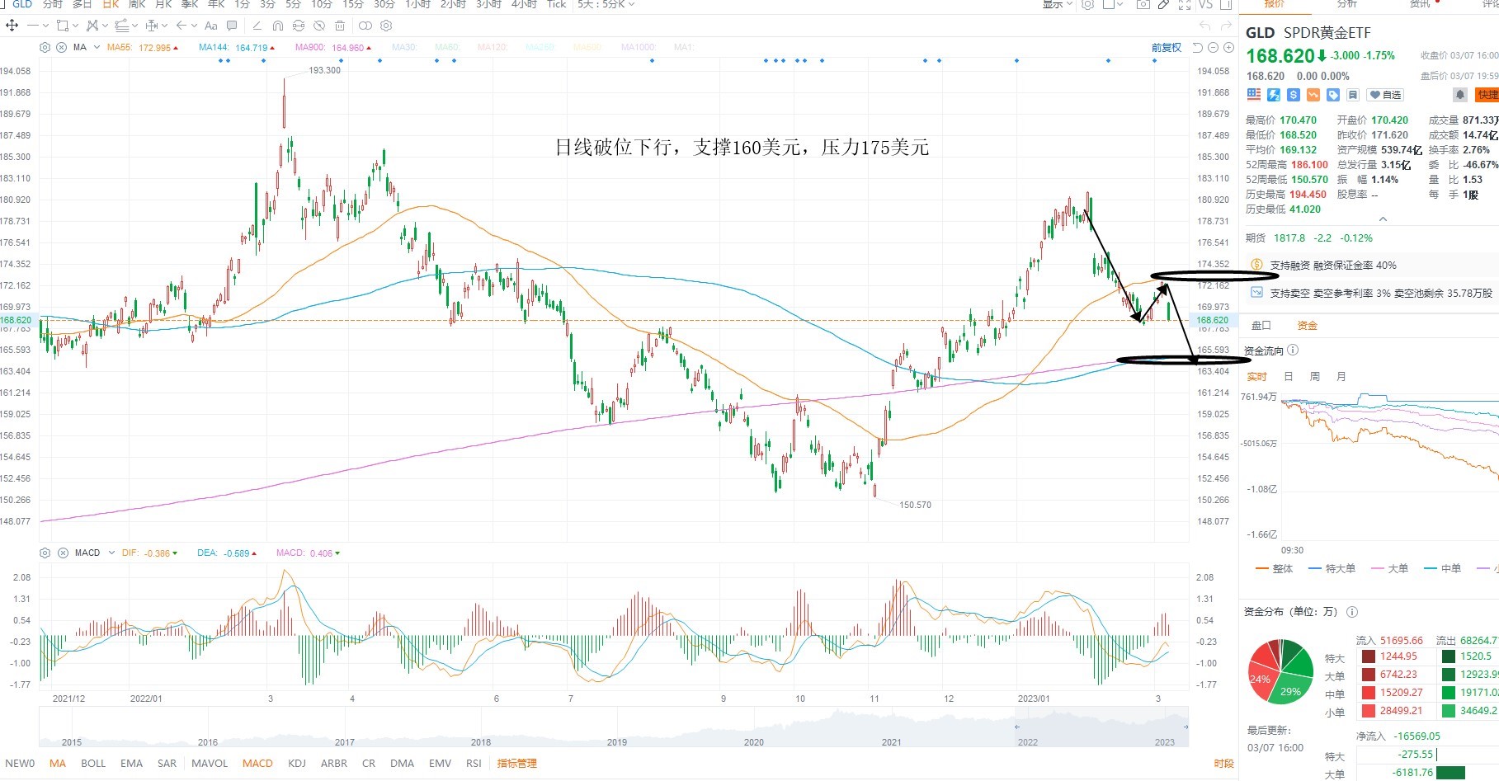The height and width of the screenshot is (781, 1499).
Task: Select the pencil drawing tool in drawing toolbar
Action: tap(257, 26)
